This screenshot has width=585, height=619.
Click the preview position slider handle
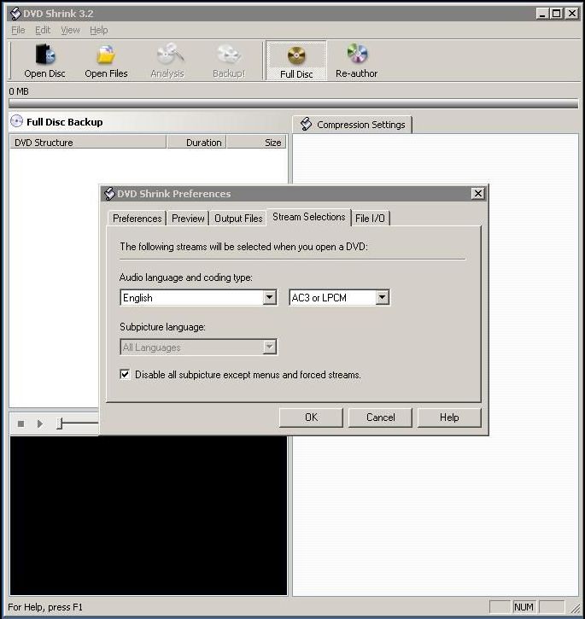pyautogui.click(x=60, y=423)
